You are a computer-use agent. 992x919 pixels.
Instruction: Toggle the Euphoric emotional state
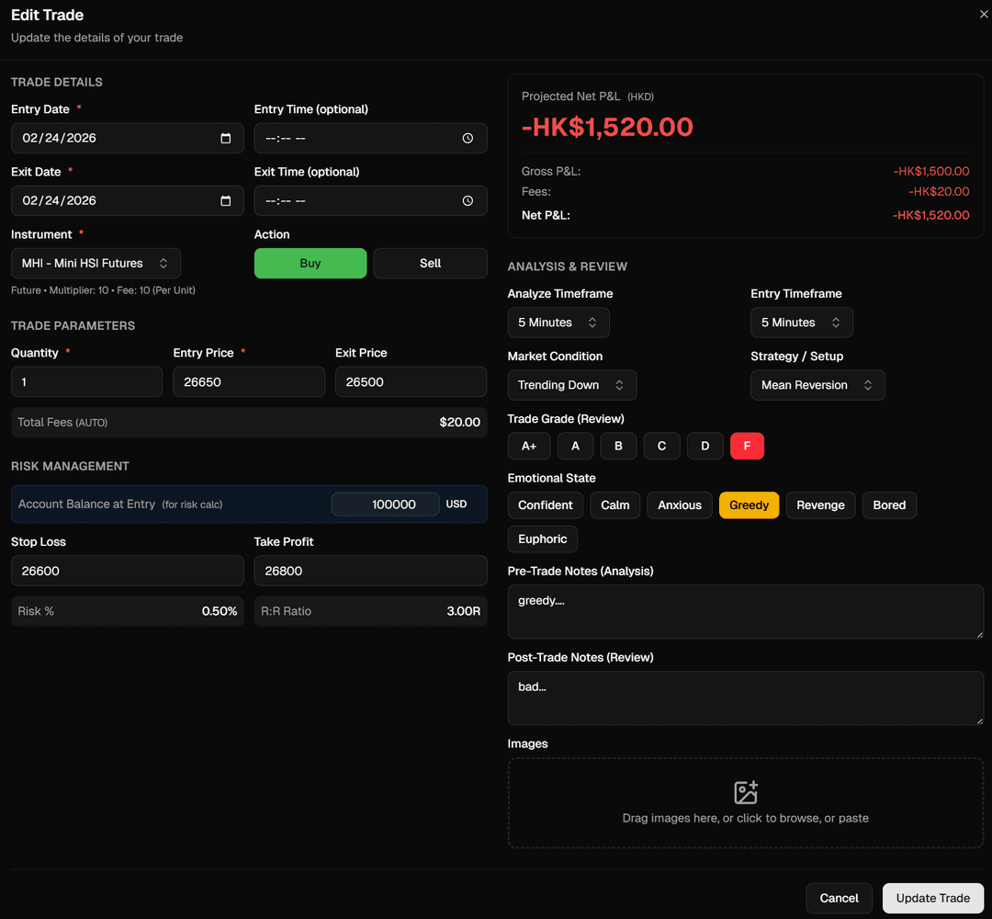click(542, 539)
